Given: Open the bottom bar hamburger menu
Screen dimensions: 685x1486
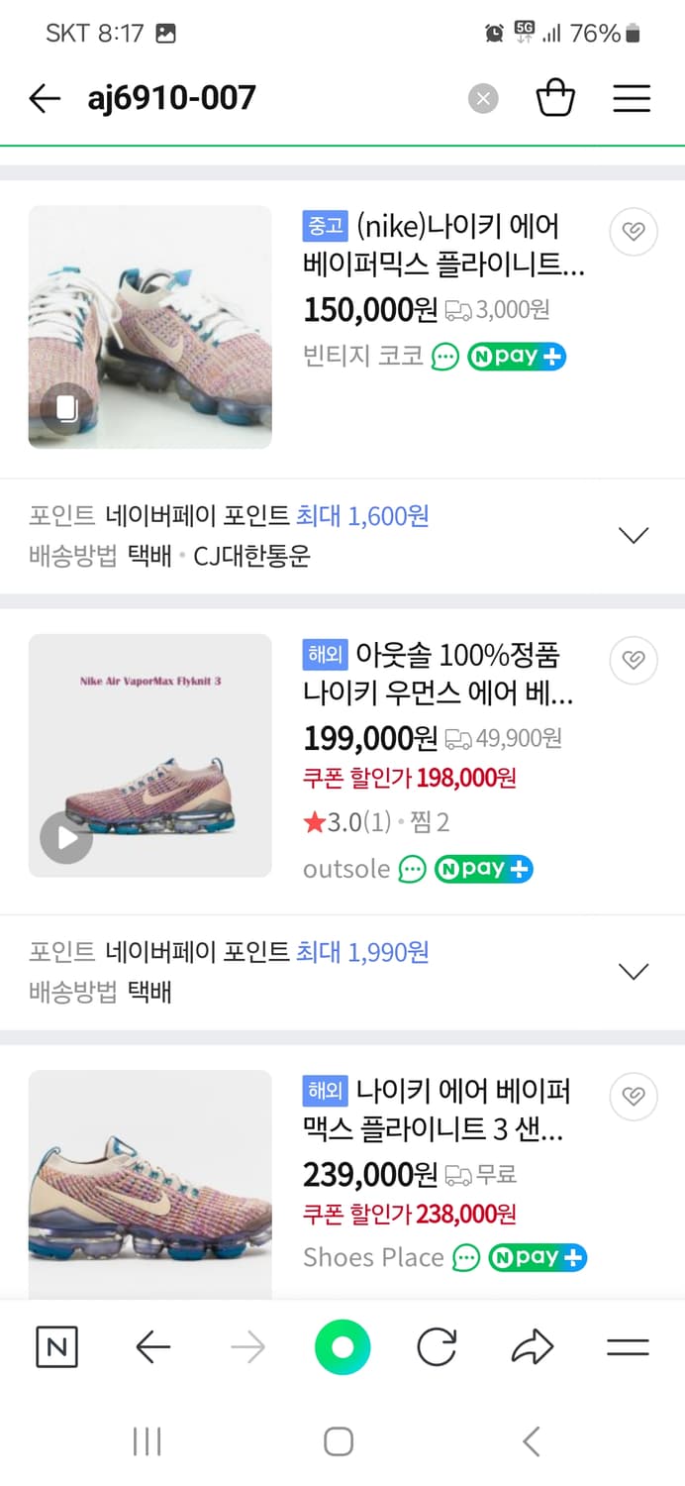Looking at the screenshot, I should pos(627,1346).
